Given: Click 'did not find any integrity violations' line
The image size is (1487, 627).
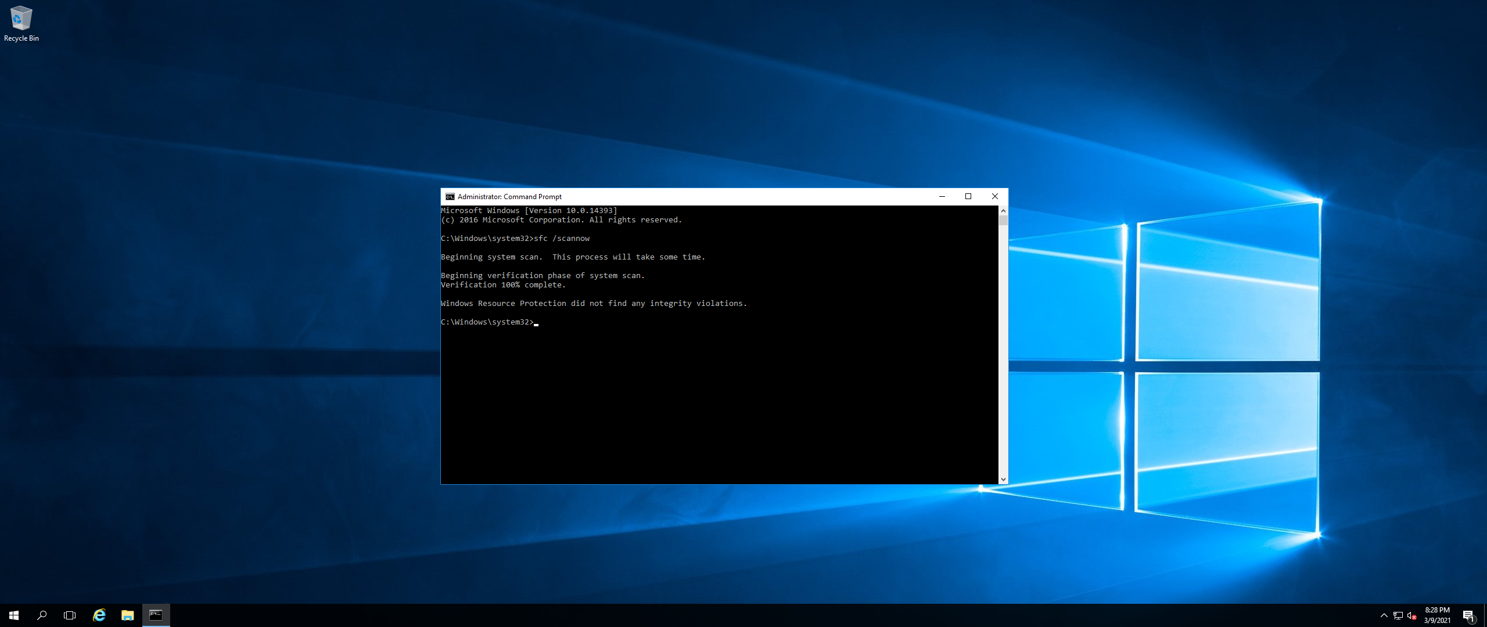Looking at the screenshot, I should [x=594, y=304].
